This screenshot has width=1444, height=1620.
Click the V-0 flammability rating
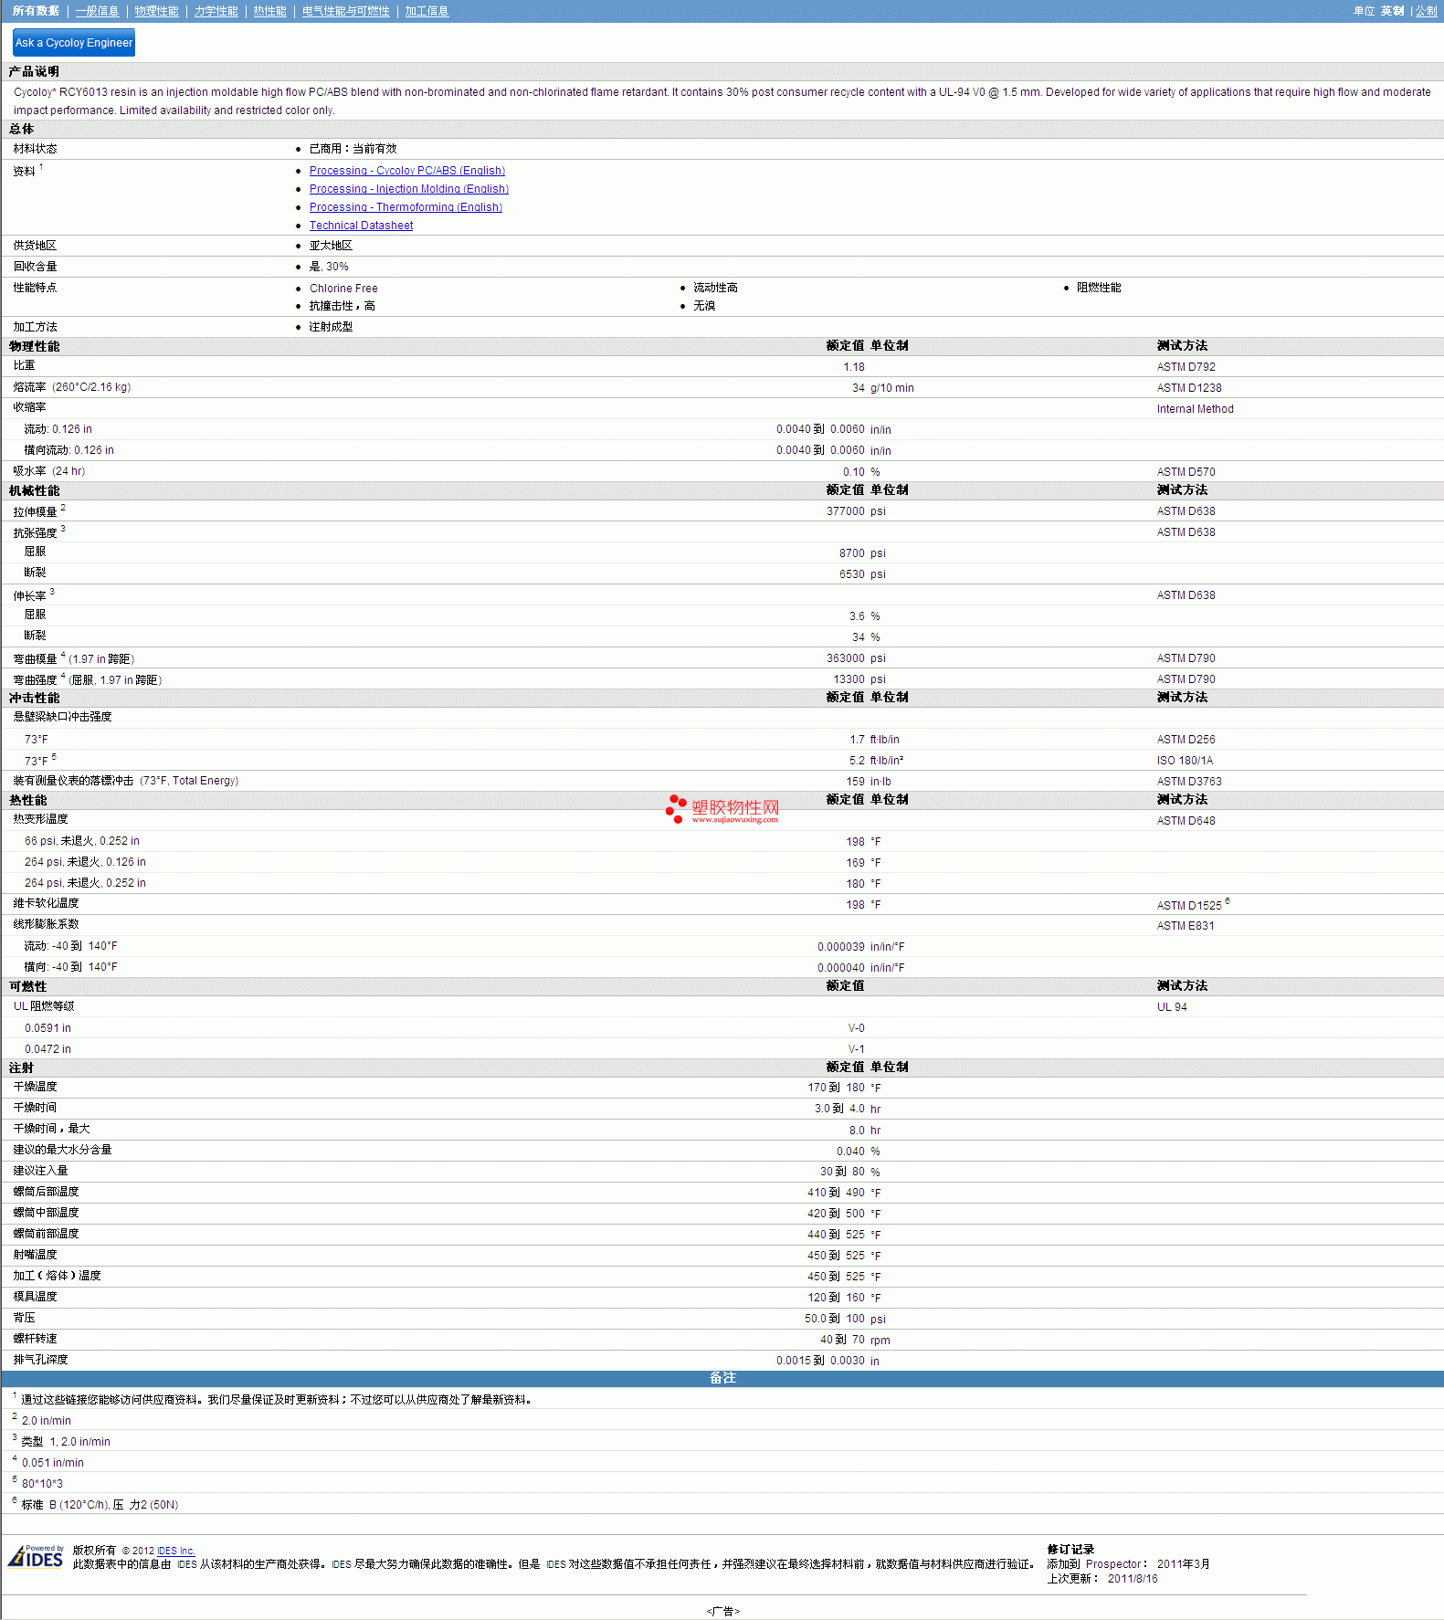pos(856,1028)
